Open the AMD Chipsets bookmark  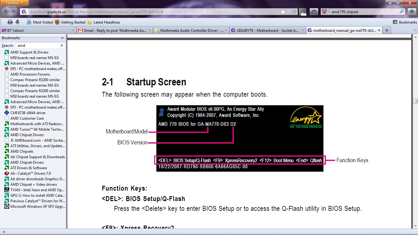click(x=22, y=151)
